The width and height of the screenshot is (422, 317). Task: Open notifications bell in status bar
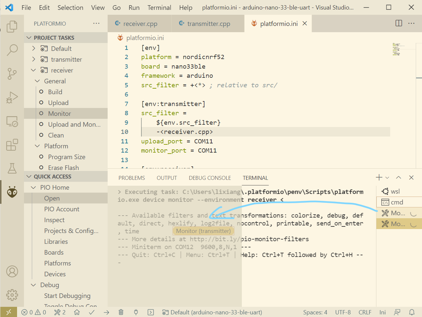412,312
